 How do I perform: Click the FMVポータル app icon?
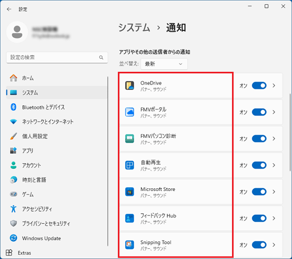[130, 112]
